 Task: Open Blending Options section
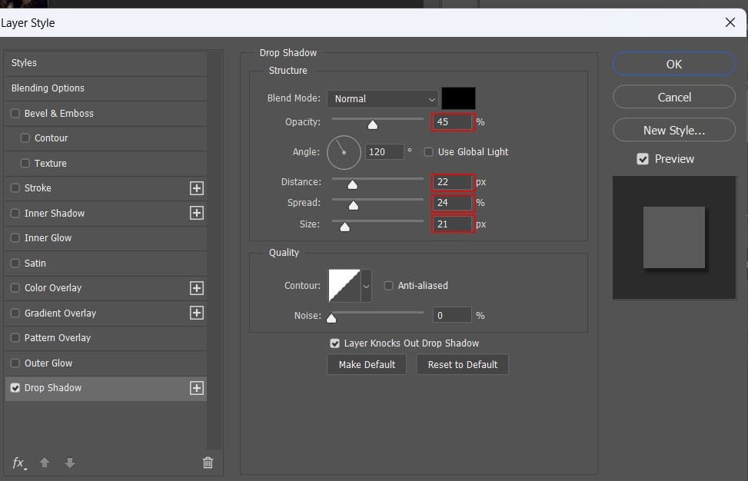(x=106, y=88)
